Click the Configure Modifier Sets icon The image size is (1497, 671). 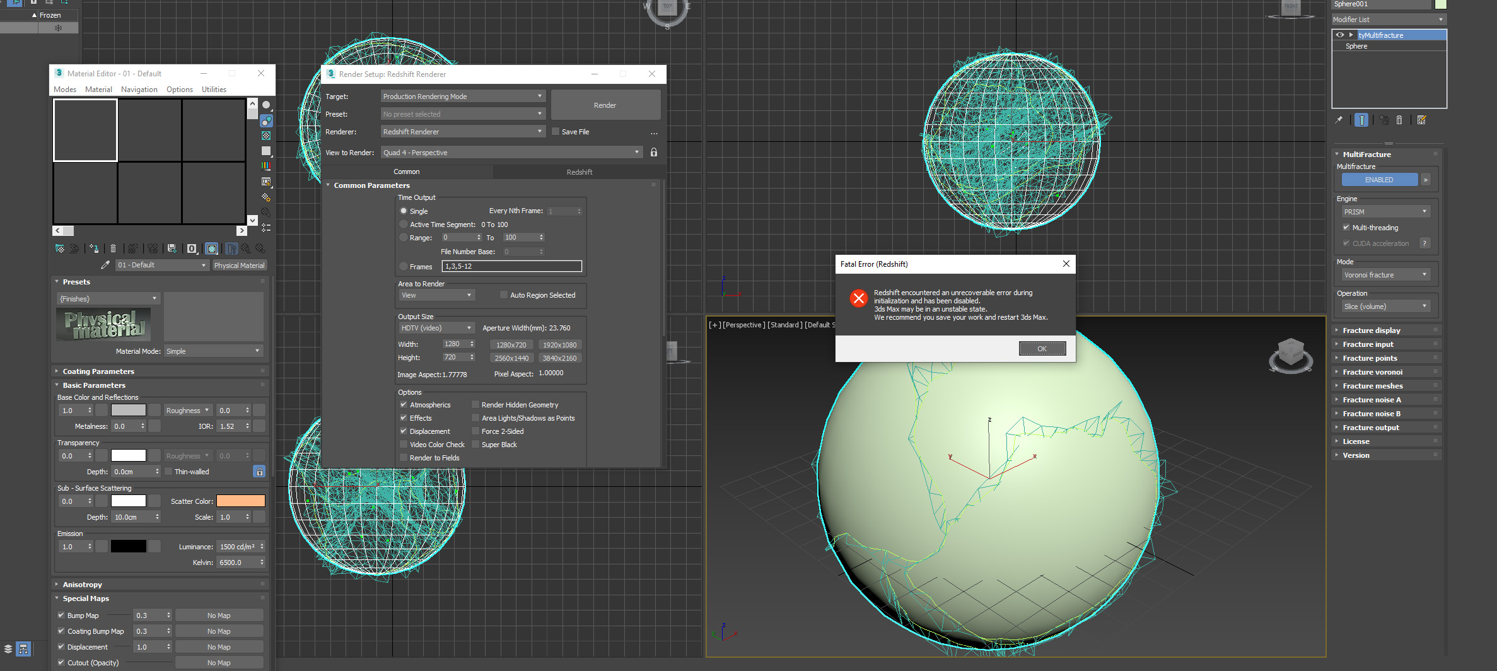tap(1421, 120)
